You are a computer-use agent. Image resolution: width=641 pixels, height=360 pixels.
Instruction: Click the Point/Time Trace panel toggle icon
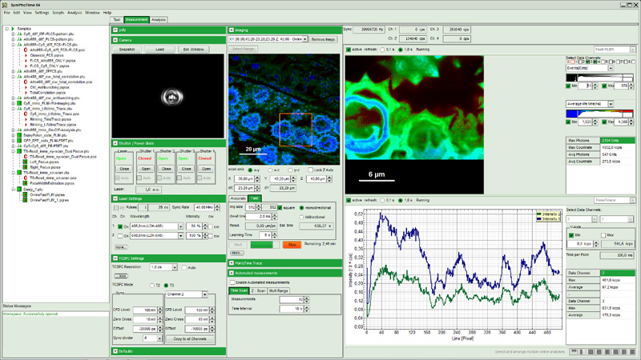(x=232, y=263)
